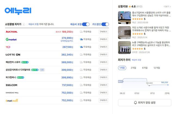Click the blue truck icon in 11번가 row

click(81, 47)
